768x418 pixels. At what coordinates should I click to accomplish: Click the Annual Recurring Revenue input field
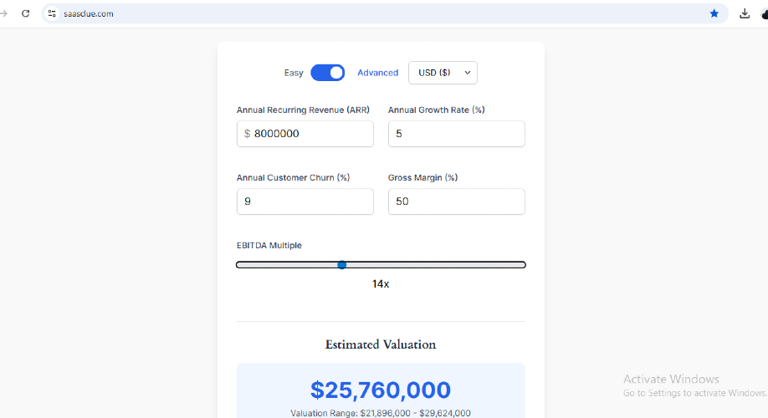[x=305, y=134]
